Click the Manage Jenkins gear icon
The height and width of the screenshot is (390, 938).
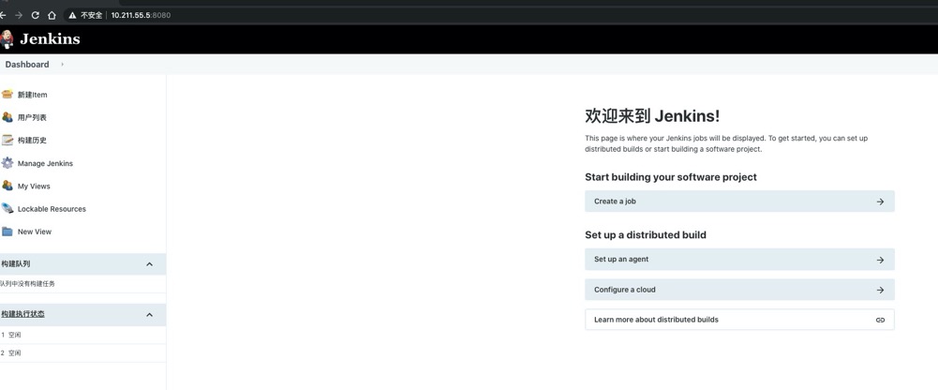(x=7, y=163)
